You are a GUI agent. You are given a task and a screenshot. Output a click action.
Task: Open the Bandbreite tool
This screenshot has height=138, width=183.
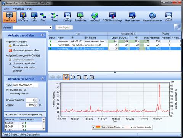80,17
